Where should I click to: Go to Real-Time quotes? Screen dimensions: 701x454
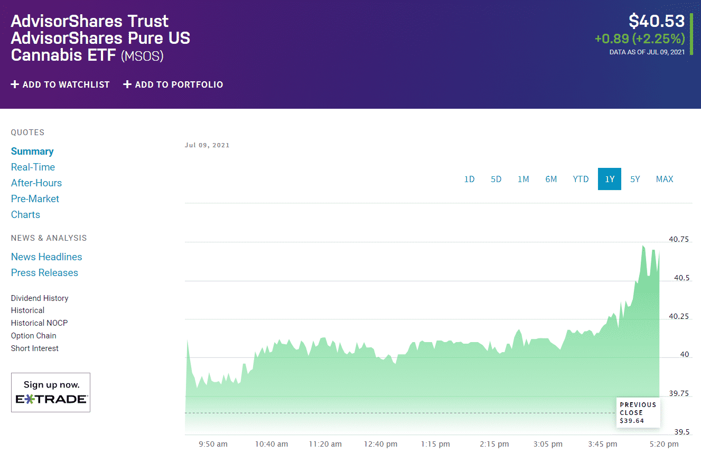33,167
